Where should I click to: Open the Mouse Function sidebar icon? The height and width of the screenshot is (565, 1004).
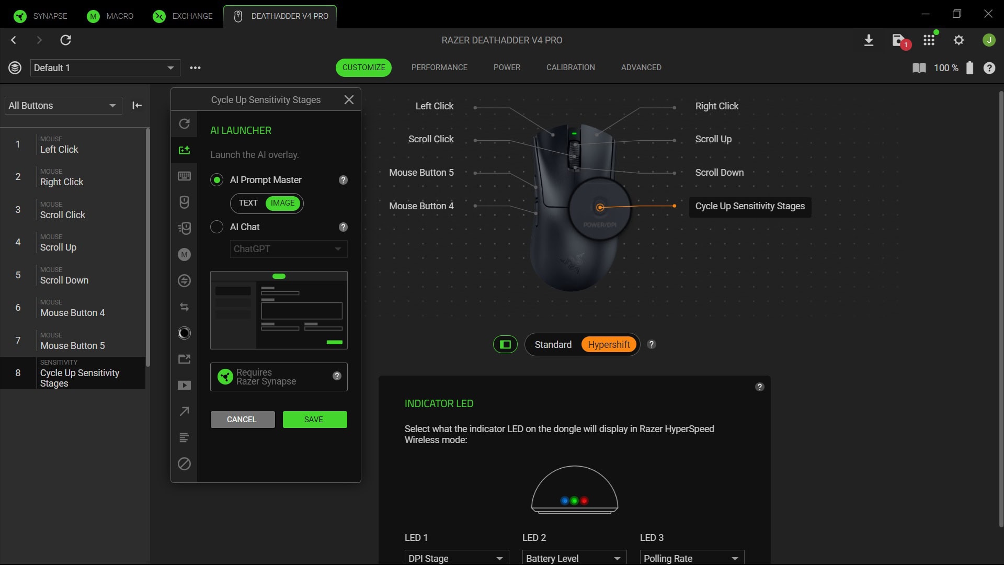[184, 202]
